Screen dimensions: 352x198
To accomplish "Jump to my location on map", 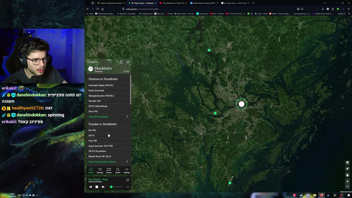I will coord(347,169).
